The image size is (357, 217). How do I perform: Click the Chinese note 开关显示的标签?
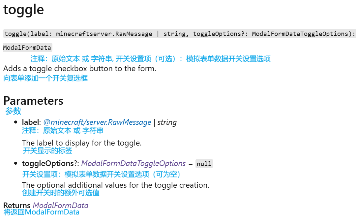(x=47, y=150)
